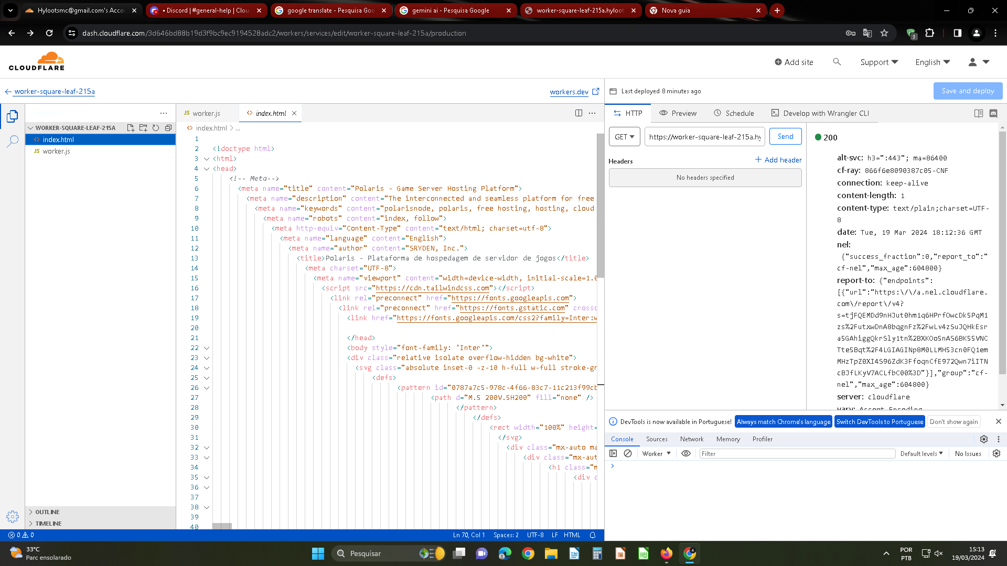Collapse all folders in explorer
This screenshot has width=1007, height=566.
168,128
